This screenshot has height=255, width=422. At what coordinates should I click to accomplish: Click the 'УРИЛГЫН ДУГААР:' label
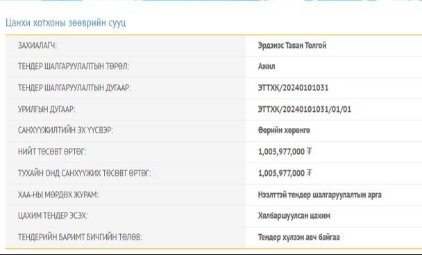47,109
